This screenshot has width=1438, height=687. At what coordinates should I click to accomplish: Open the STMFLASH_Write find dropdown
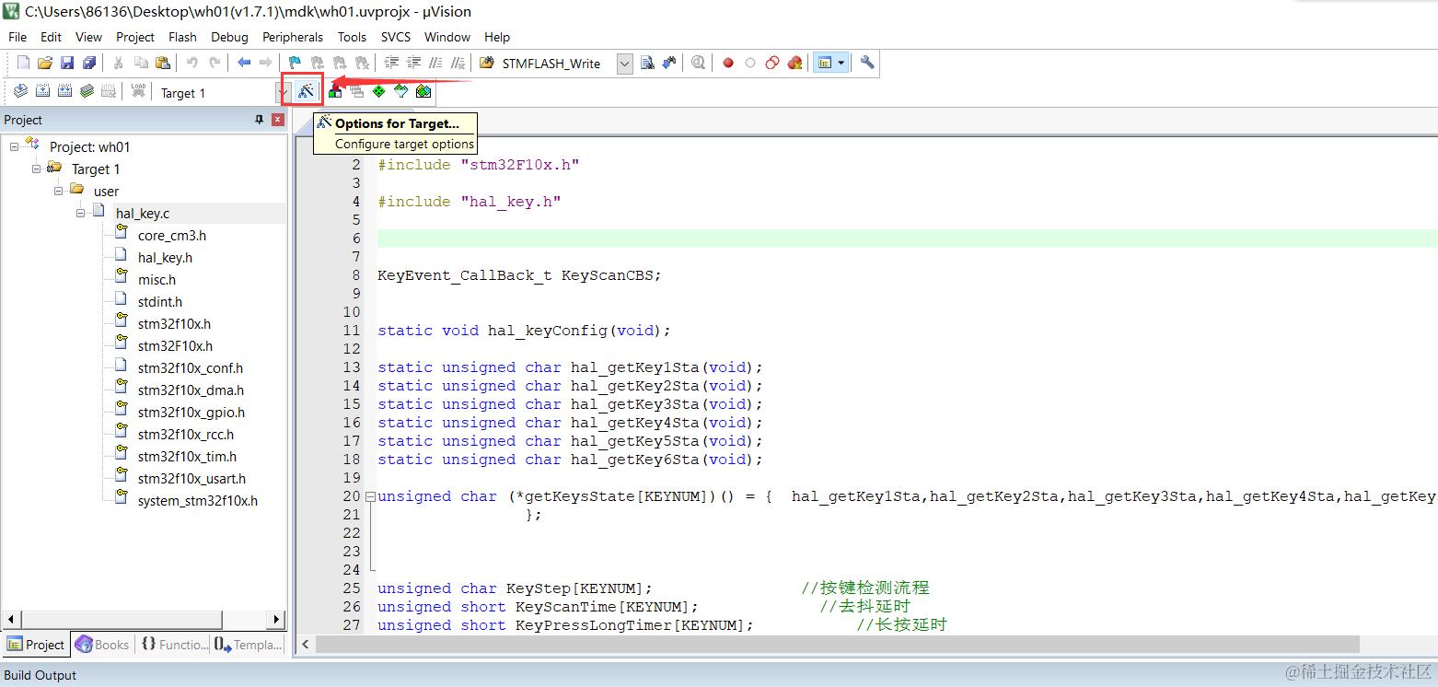point(625,64)
